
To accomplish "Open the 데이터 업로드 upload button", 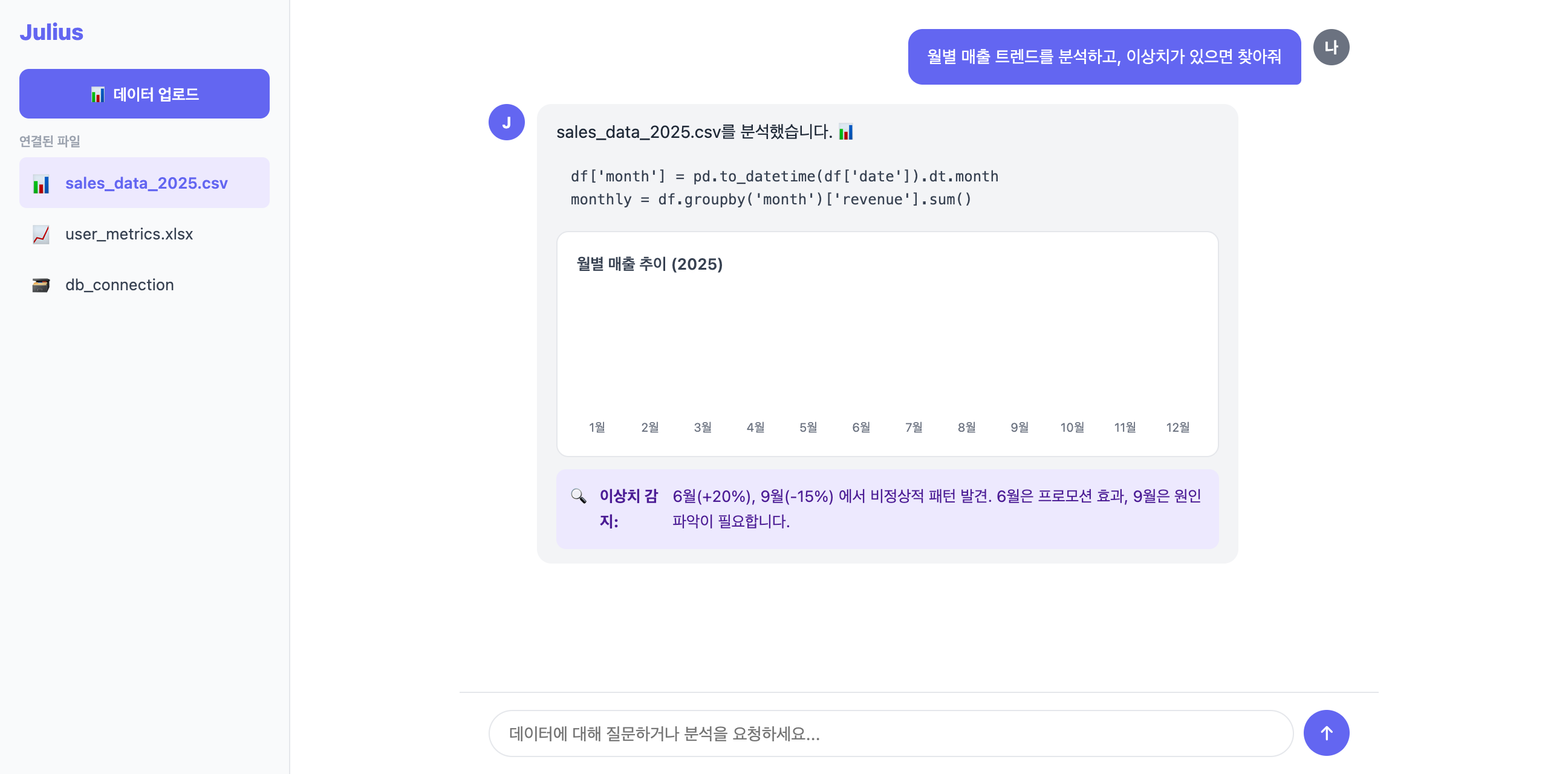I will (x=145, y=94).
